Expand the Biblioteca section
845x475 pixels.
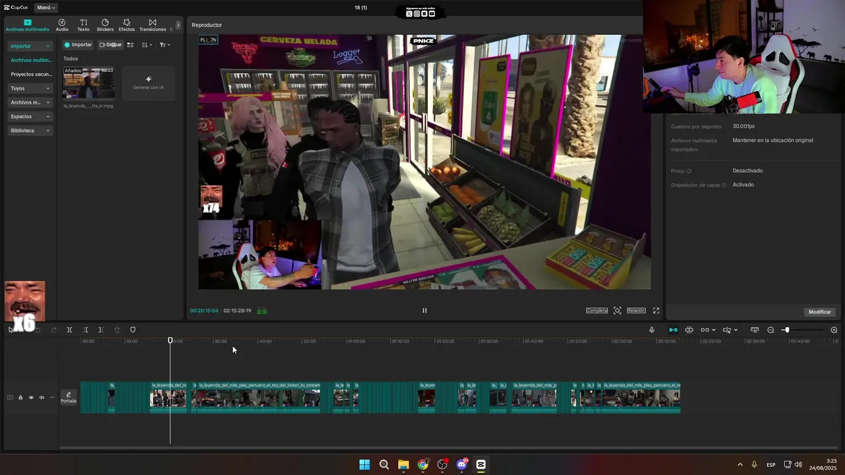pyautogui.click(x=30, y=131)
